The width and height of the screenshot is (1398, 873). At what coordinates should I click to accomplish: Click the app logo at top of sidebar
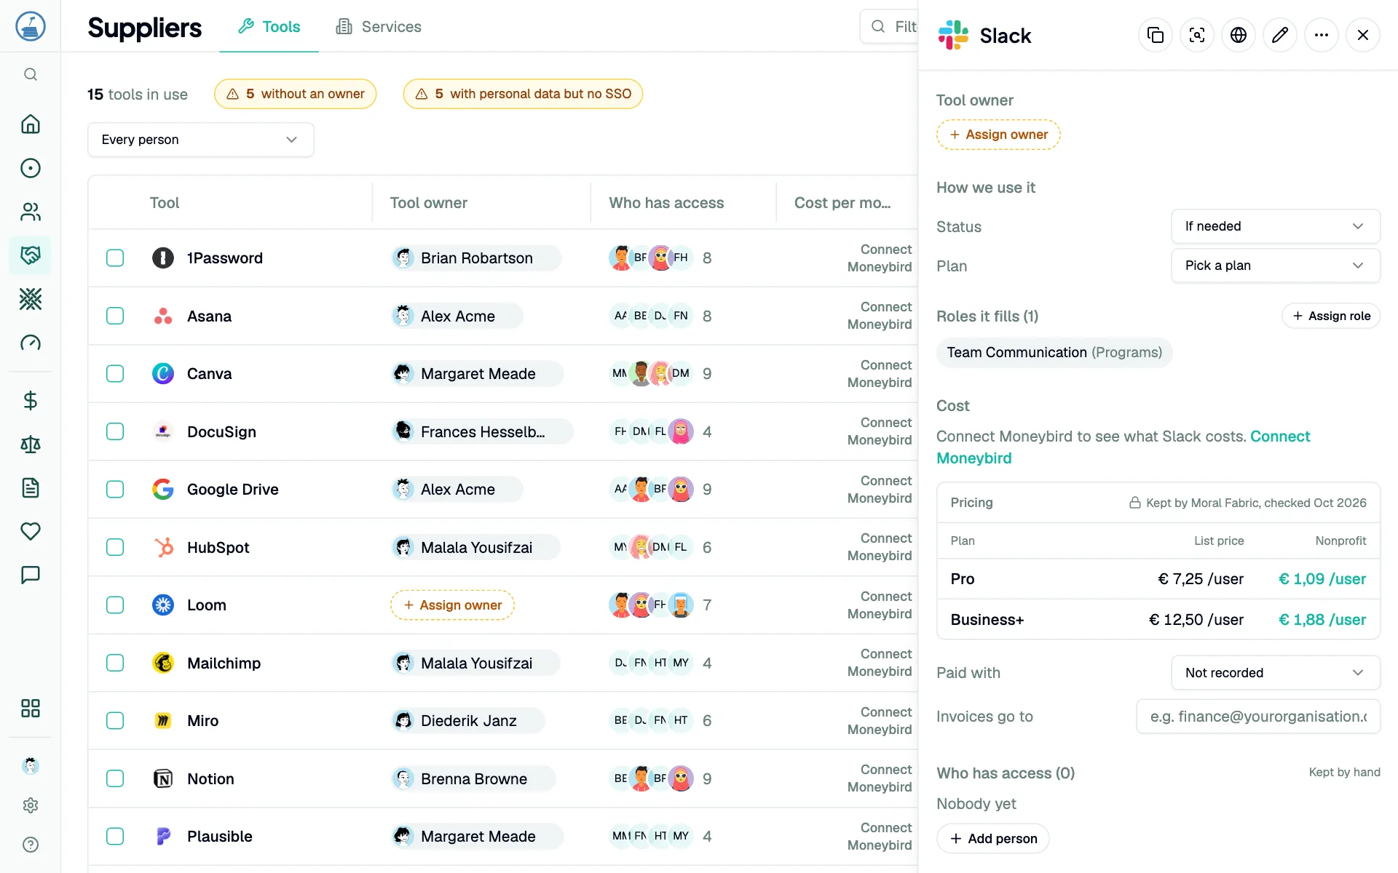(30, 26)
